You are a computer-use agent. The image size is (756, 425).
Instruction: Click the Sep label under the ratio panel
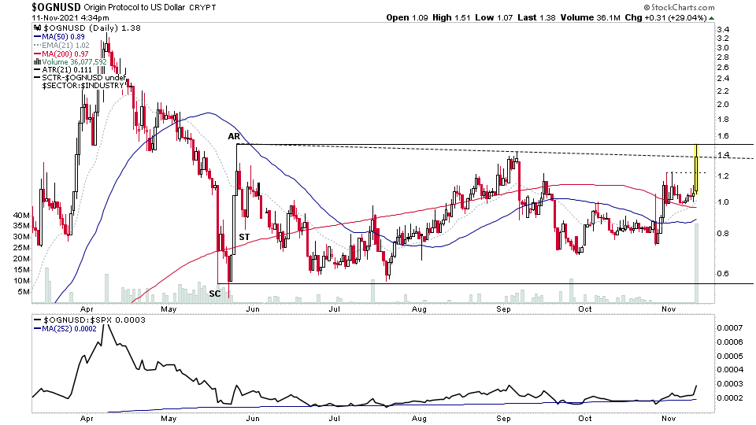click(x=503, y=418)
